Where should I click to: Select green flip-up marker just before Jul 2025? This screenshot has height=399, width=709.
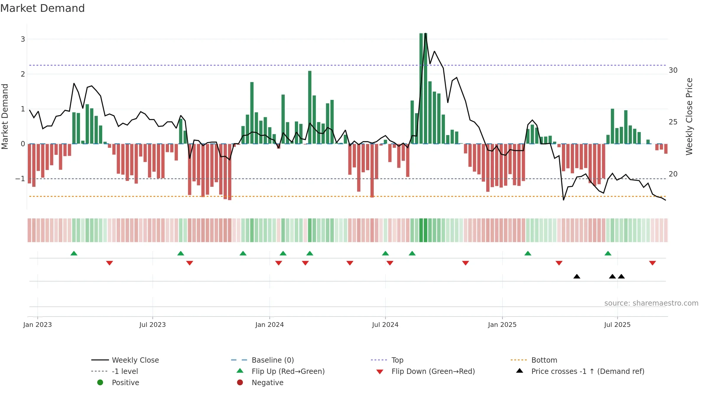click(x=608, y=253)
